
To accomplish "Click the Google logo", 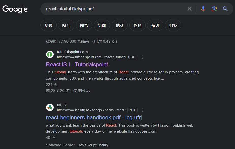I will [x=15, y=9].
